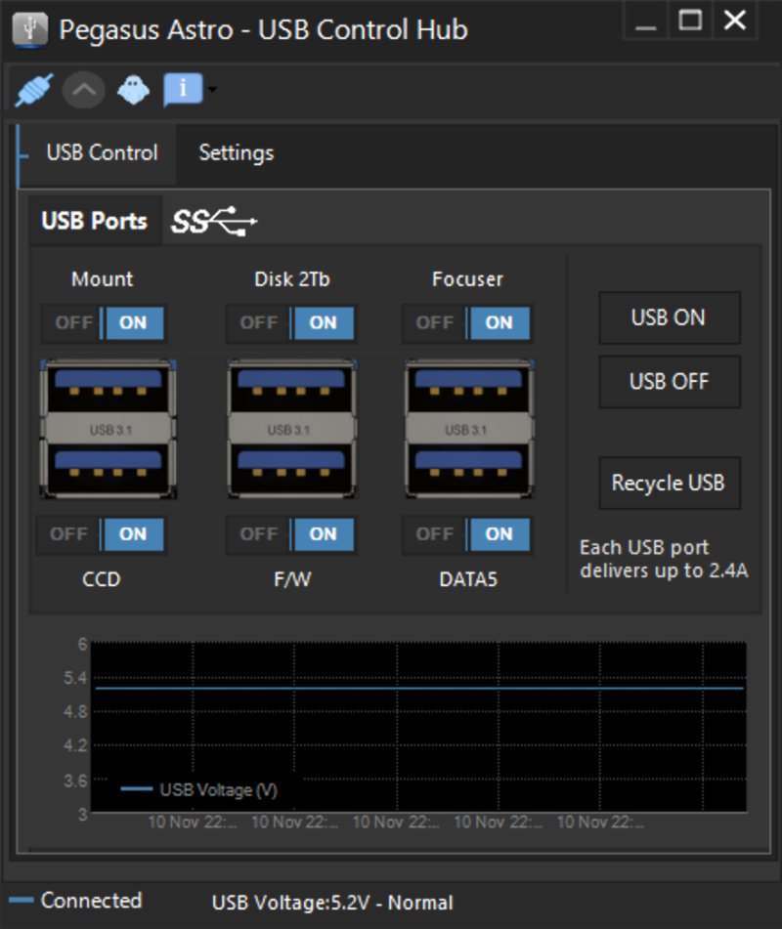Turn the F/W port OFF
Image resolution: width=782 pixels, height=929 pixels.
(x=258, y=534)
